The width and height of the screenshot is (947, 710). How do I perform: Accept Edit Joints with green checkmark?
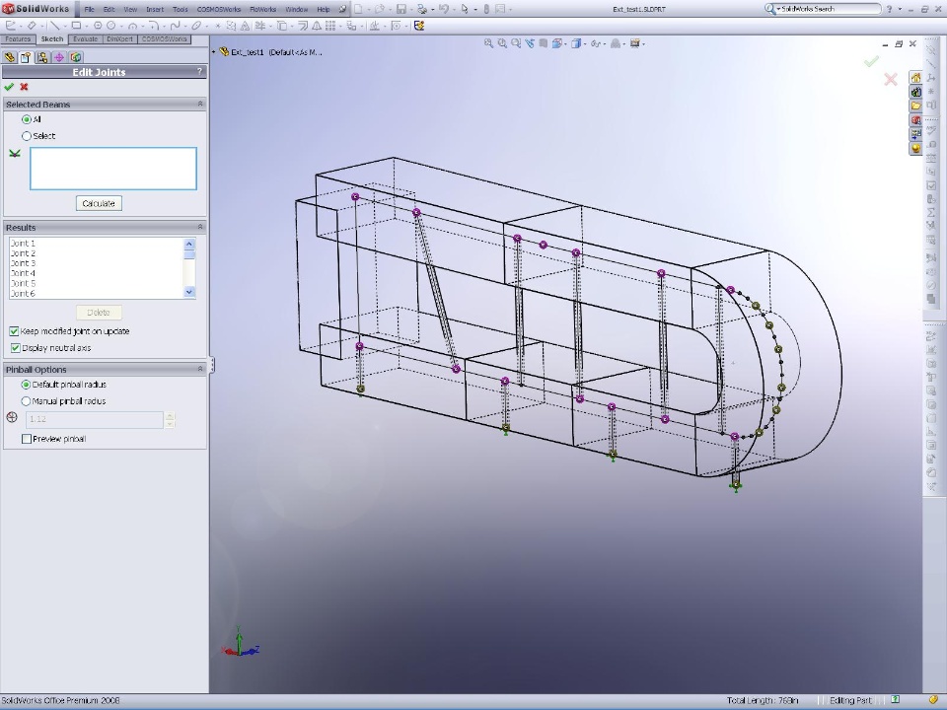point(9,87)
